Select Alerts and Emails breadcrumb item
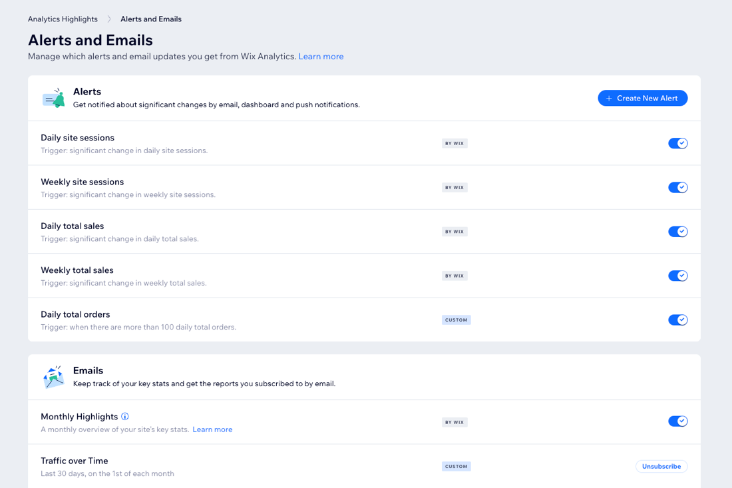Viewport: 732px width, 488px height. 151,19
